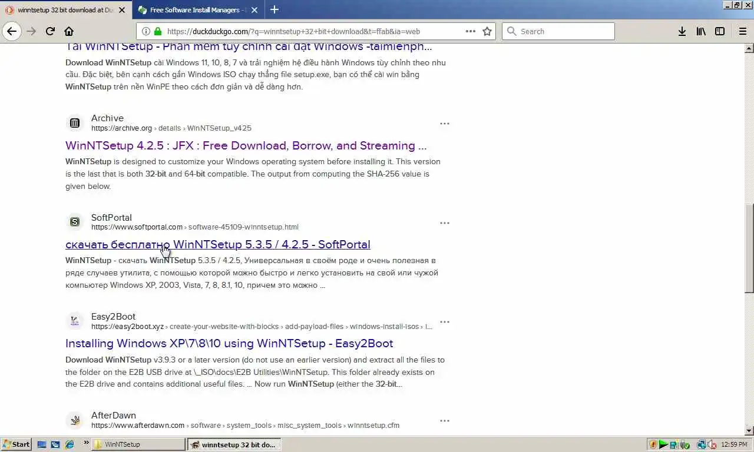Click the afterdawn.com URL breadcrumb
The height and width of the screenshot is (452, 754).
[x=245, y=425]
